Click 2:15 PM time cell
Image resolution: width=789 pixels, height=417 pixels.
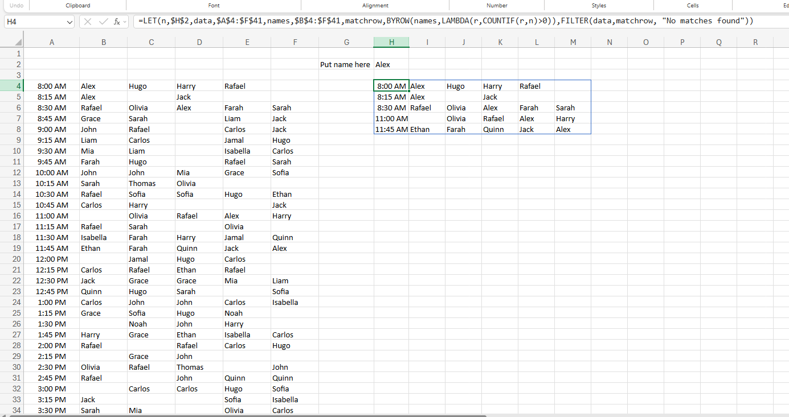[x=52, y=356]
